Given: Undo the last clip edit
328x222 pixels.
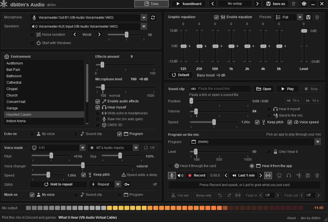Looking at the screenshot, I should pyautogui.click(x=220, y=196).
